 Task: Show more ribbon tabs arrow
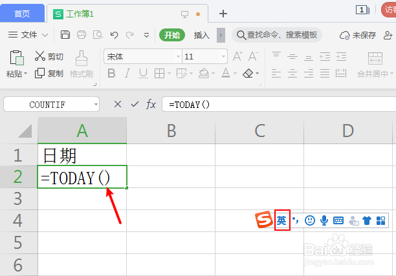click(221, 35)
